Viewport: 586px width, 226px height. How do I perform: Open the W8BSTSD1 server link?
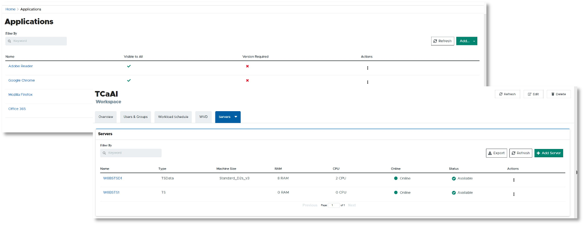pyautogui.click(x=112, y=178)
